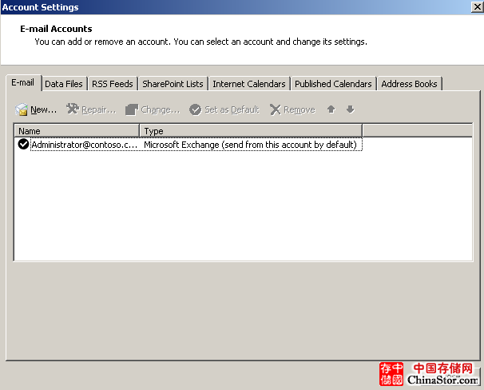Select the SharePoint Lists tab

pyautogui.click(x=173, y=84)
